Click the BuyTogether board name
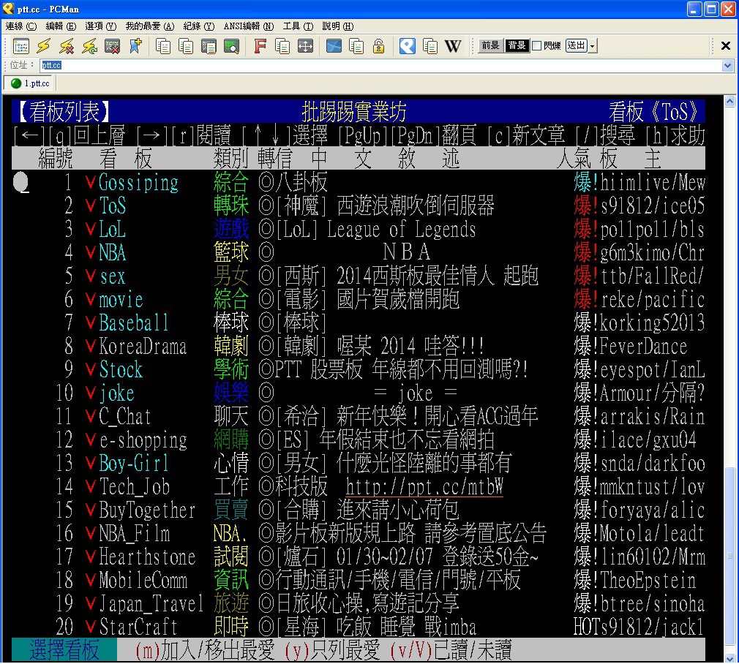Image resolution: width=739 pixels, height=664 pixels. [147, 510]
